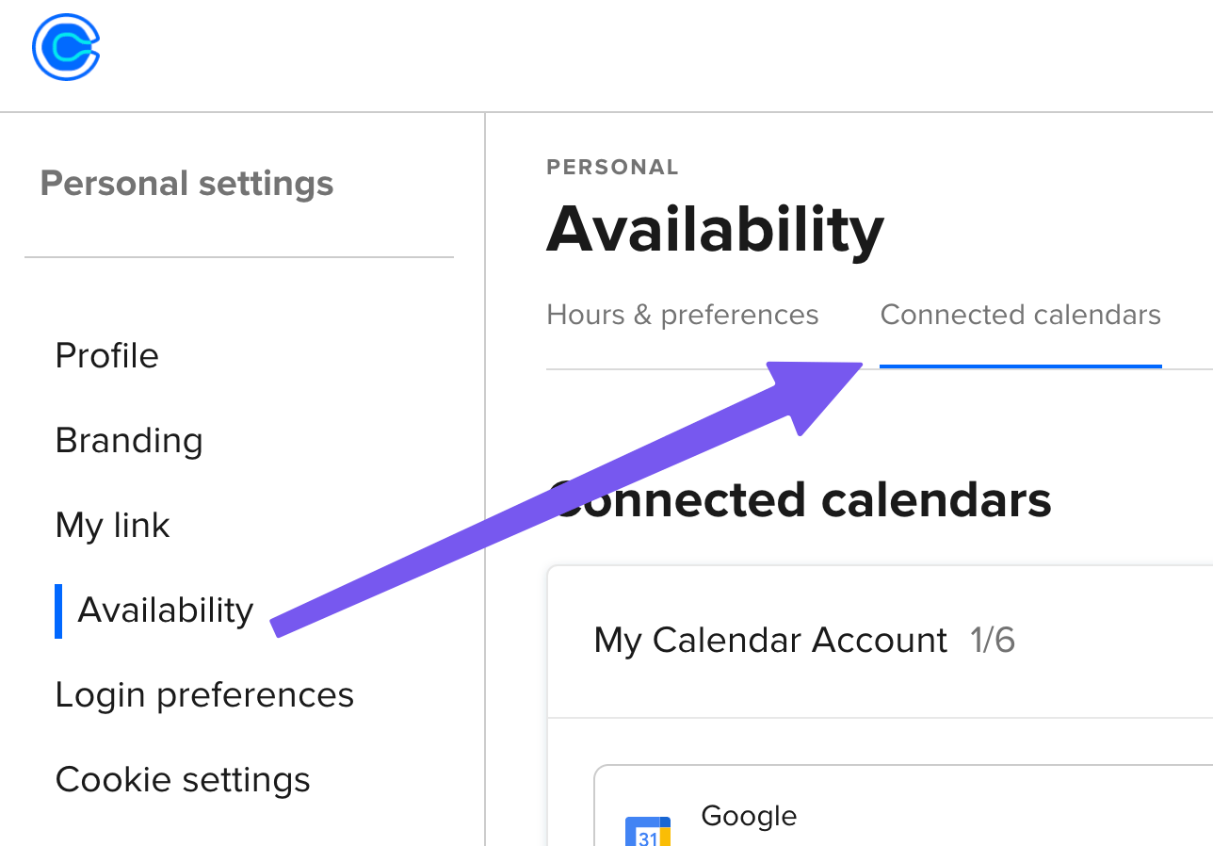Click the 1/6 account counter
Screen dimensions: 1213x846
click(993, 640)
